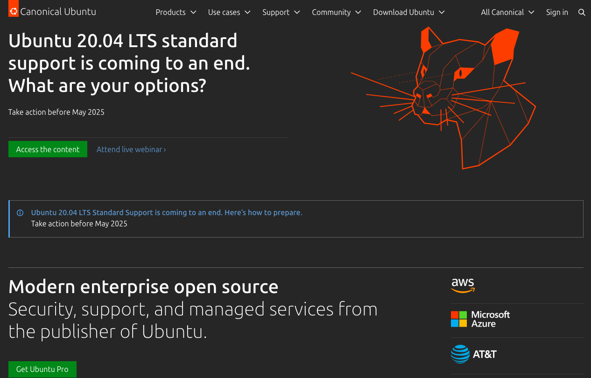Expand the Products dropdown
591x378 pixels.
176,12
